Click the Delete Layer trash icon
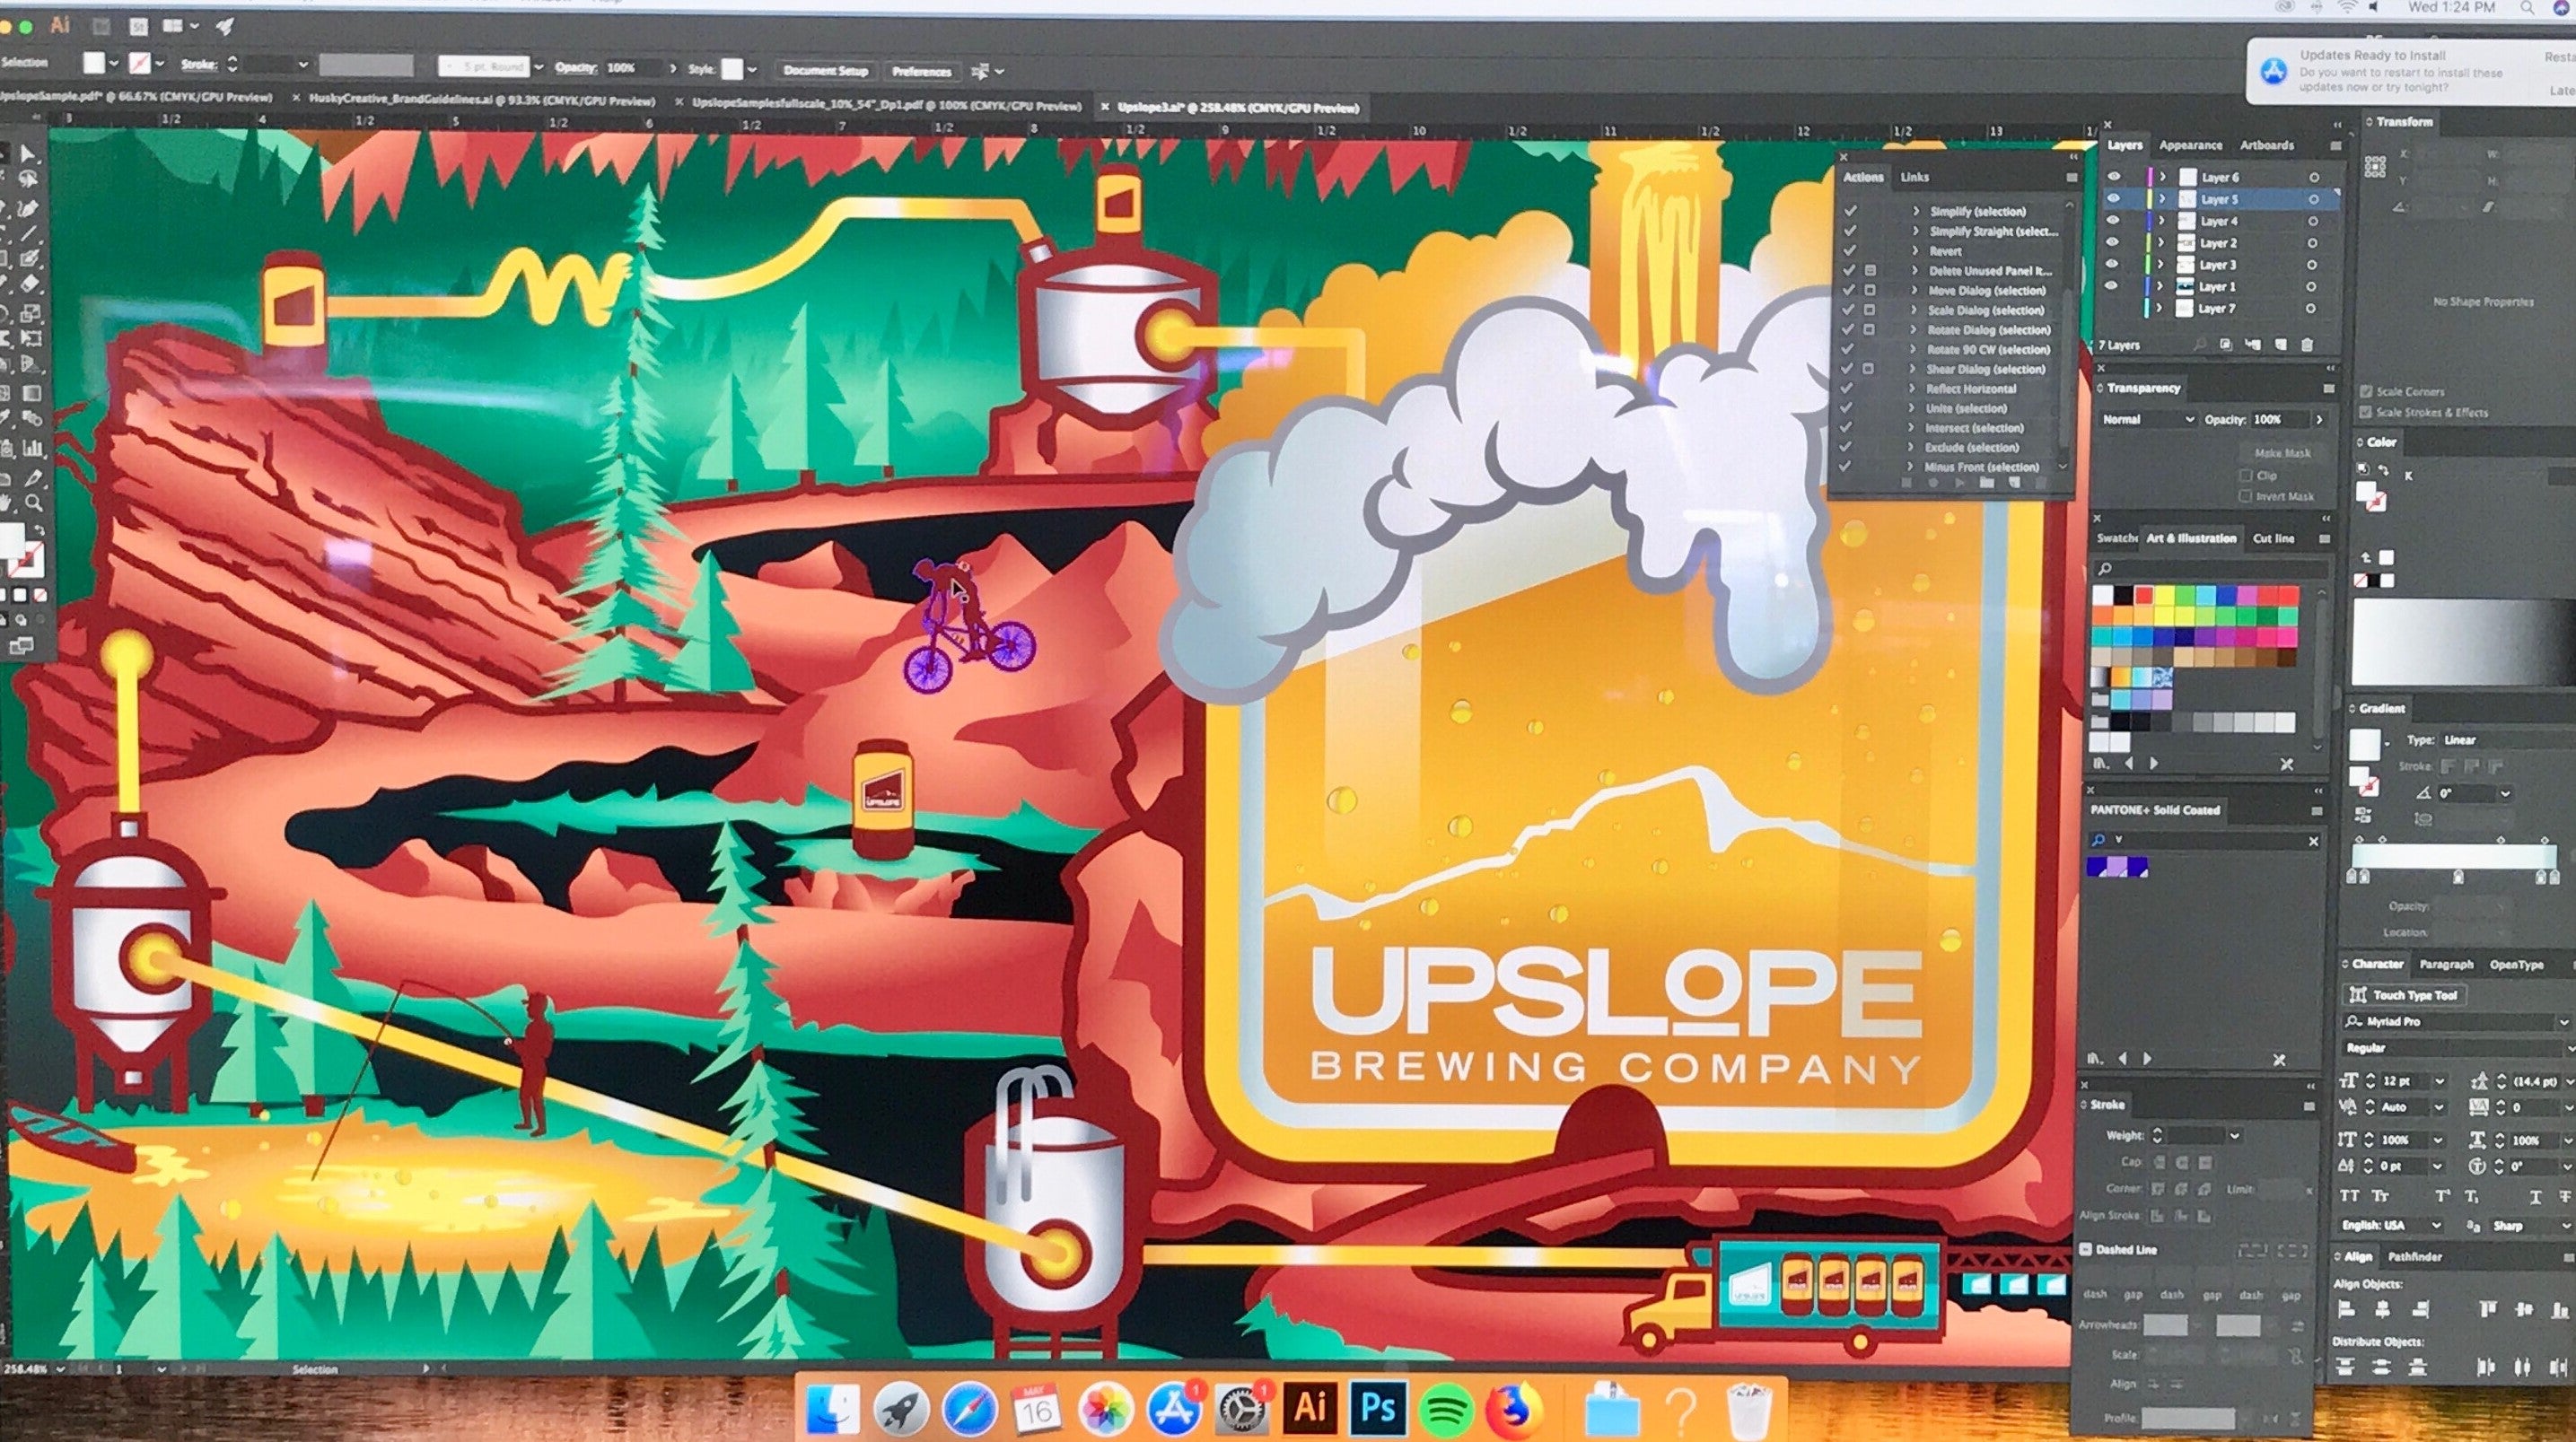The width and height of the screenshot is (2576, 1442). [x=2308, y=345]
